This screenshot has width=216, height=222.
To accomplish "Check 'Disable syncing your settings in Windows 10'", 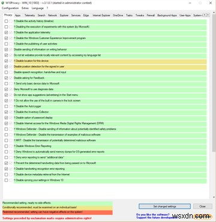I will tap(7, 180).
